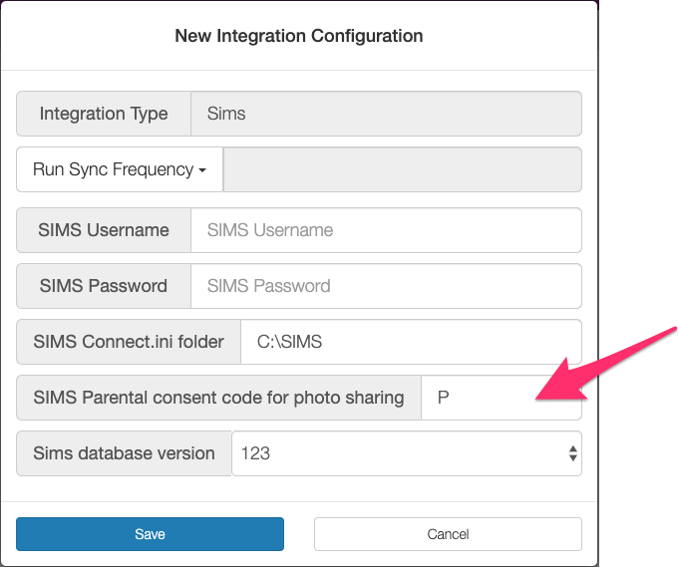Click the up/down arrows on database version
The height and width of the screenshot is (567, 678).
[572, 453]
